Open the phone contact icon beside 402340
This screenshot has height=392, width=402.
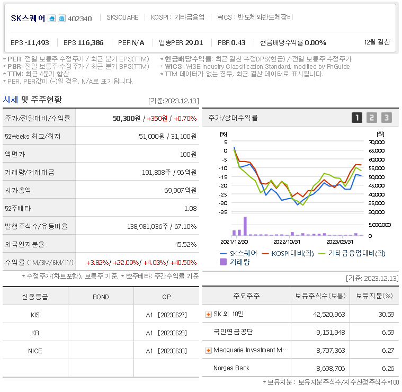click(x=61, y=19)
